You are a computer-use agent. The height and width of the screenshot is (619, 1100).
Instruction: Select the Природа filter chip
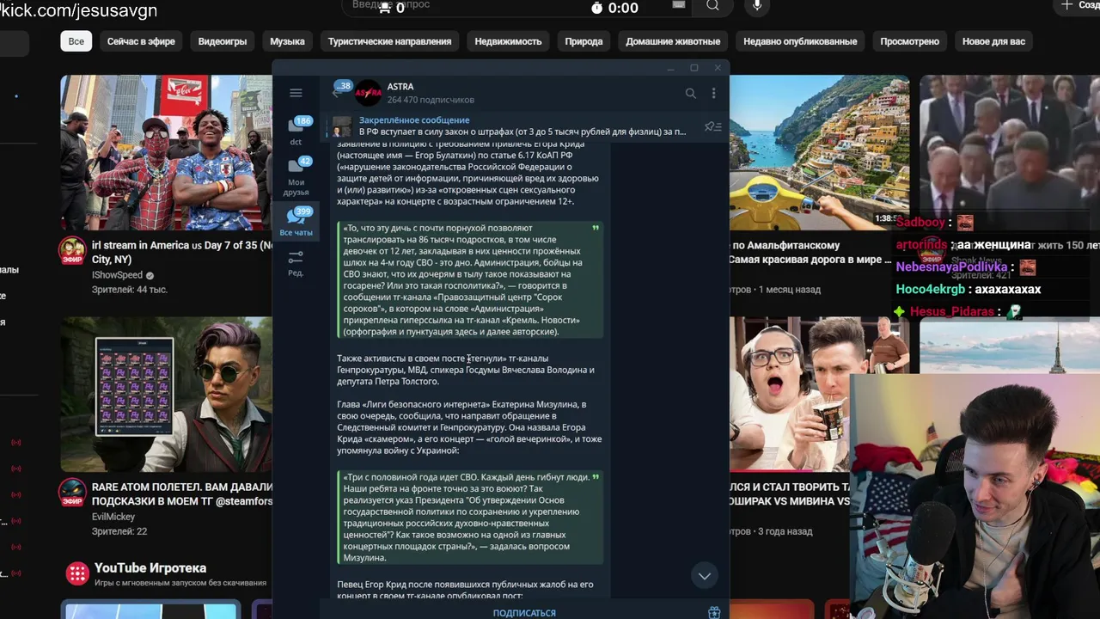(x=584, y=41)
